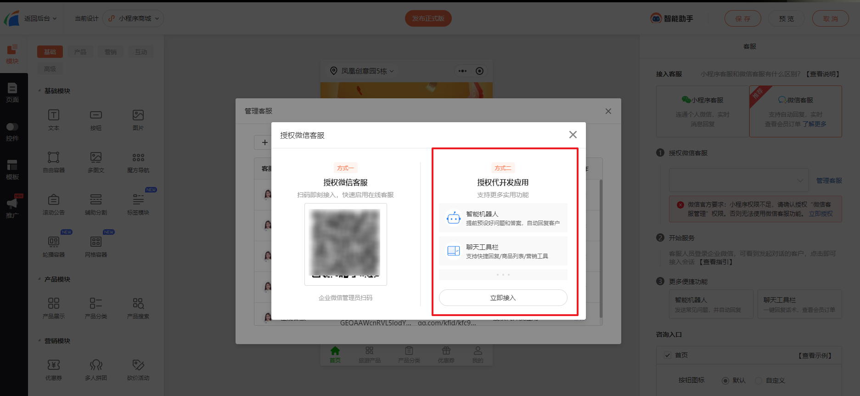Image resolution: width=860 pixels, height=396 pixels.
Task: Select the 滚动公告 notice module icon
Action: pos(54,199)
